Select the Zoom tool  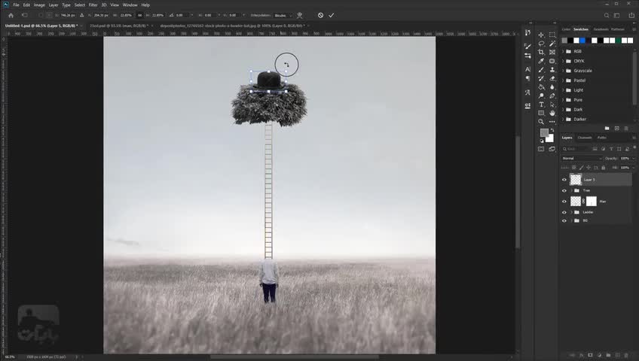coord(541,122)
